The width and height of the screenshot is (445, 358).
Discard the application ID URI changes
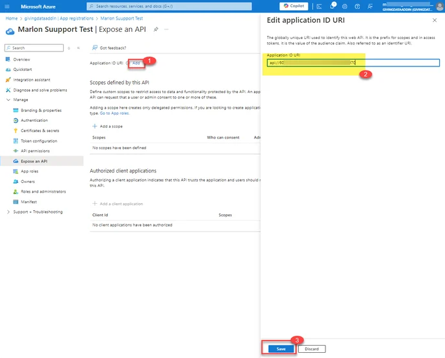pos(312,349)
